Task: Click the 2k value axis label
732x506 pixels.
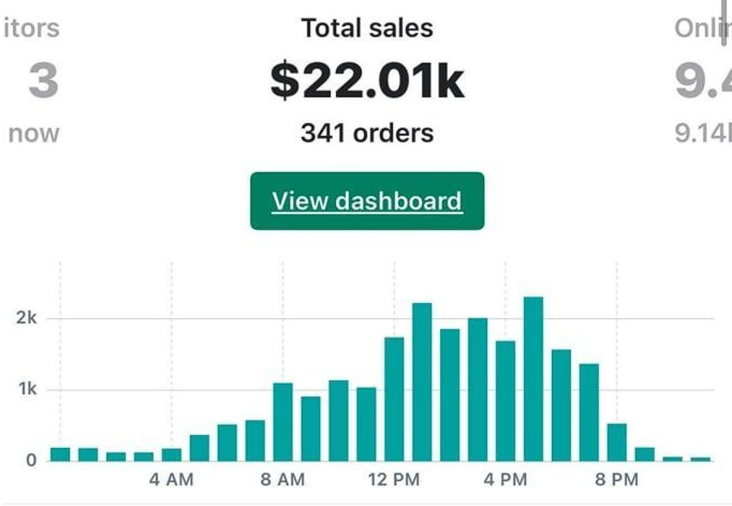Action: pos(27,318)
